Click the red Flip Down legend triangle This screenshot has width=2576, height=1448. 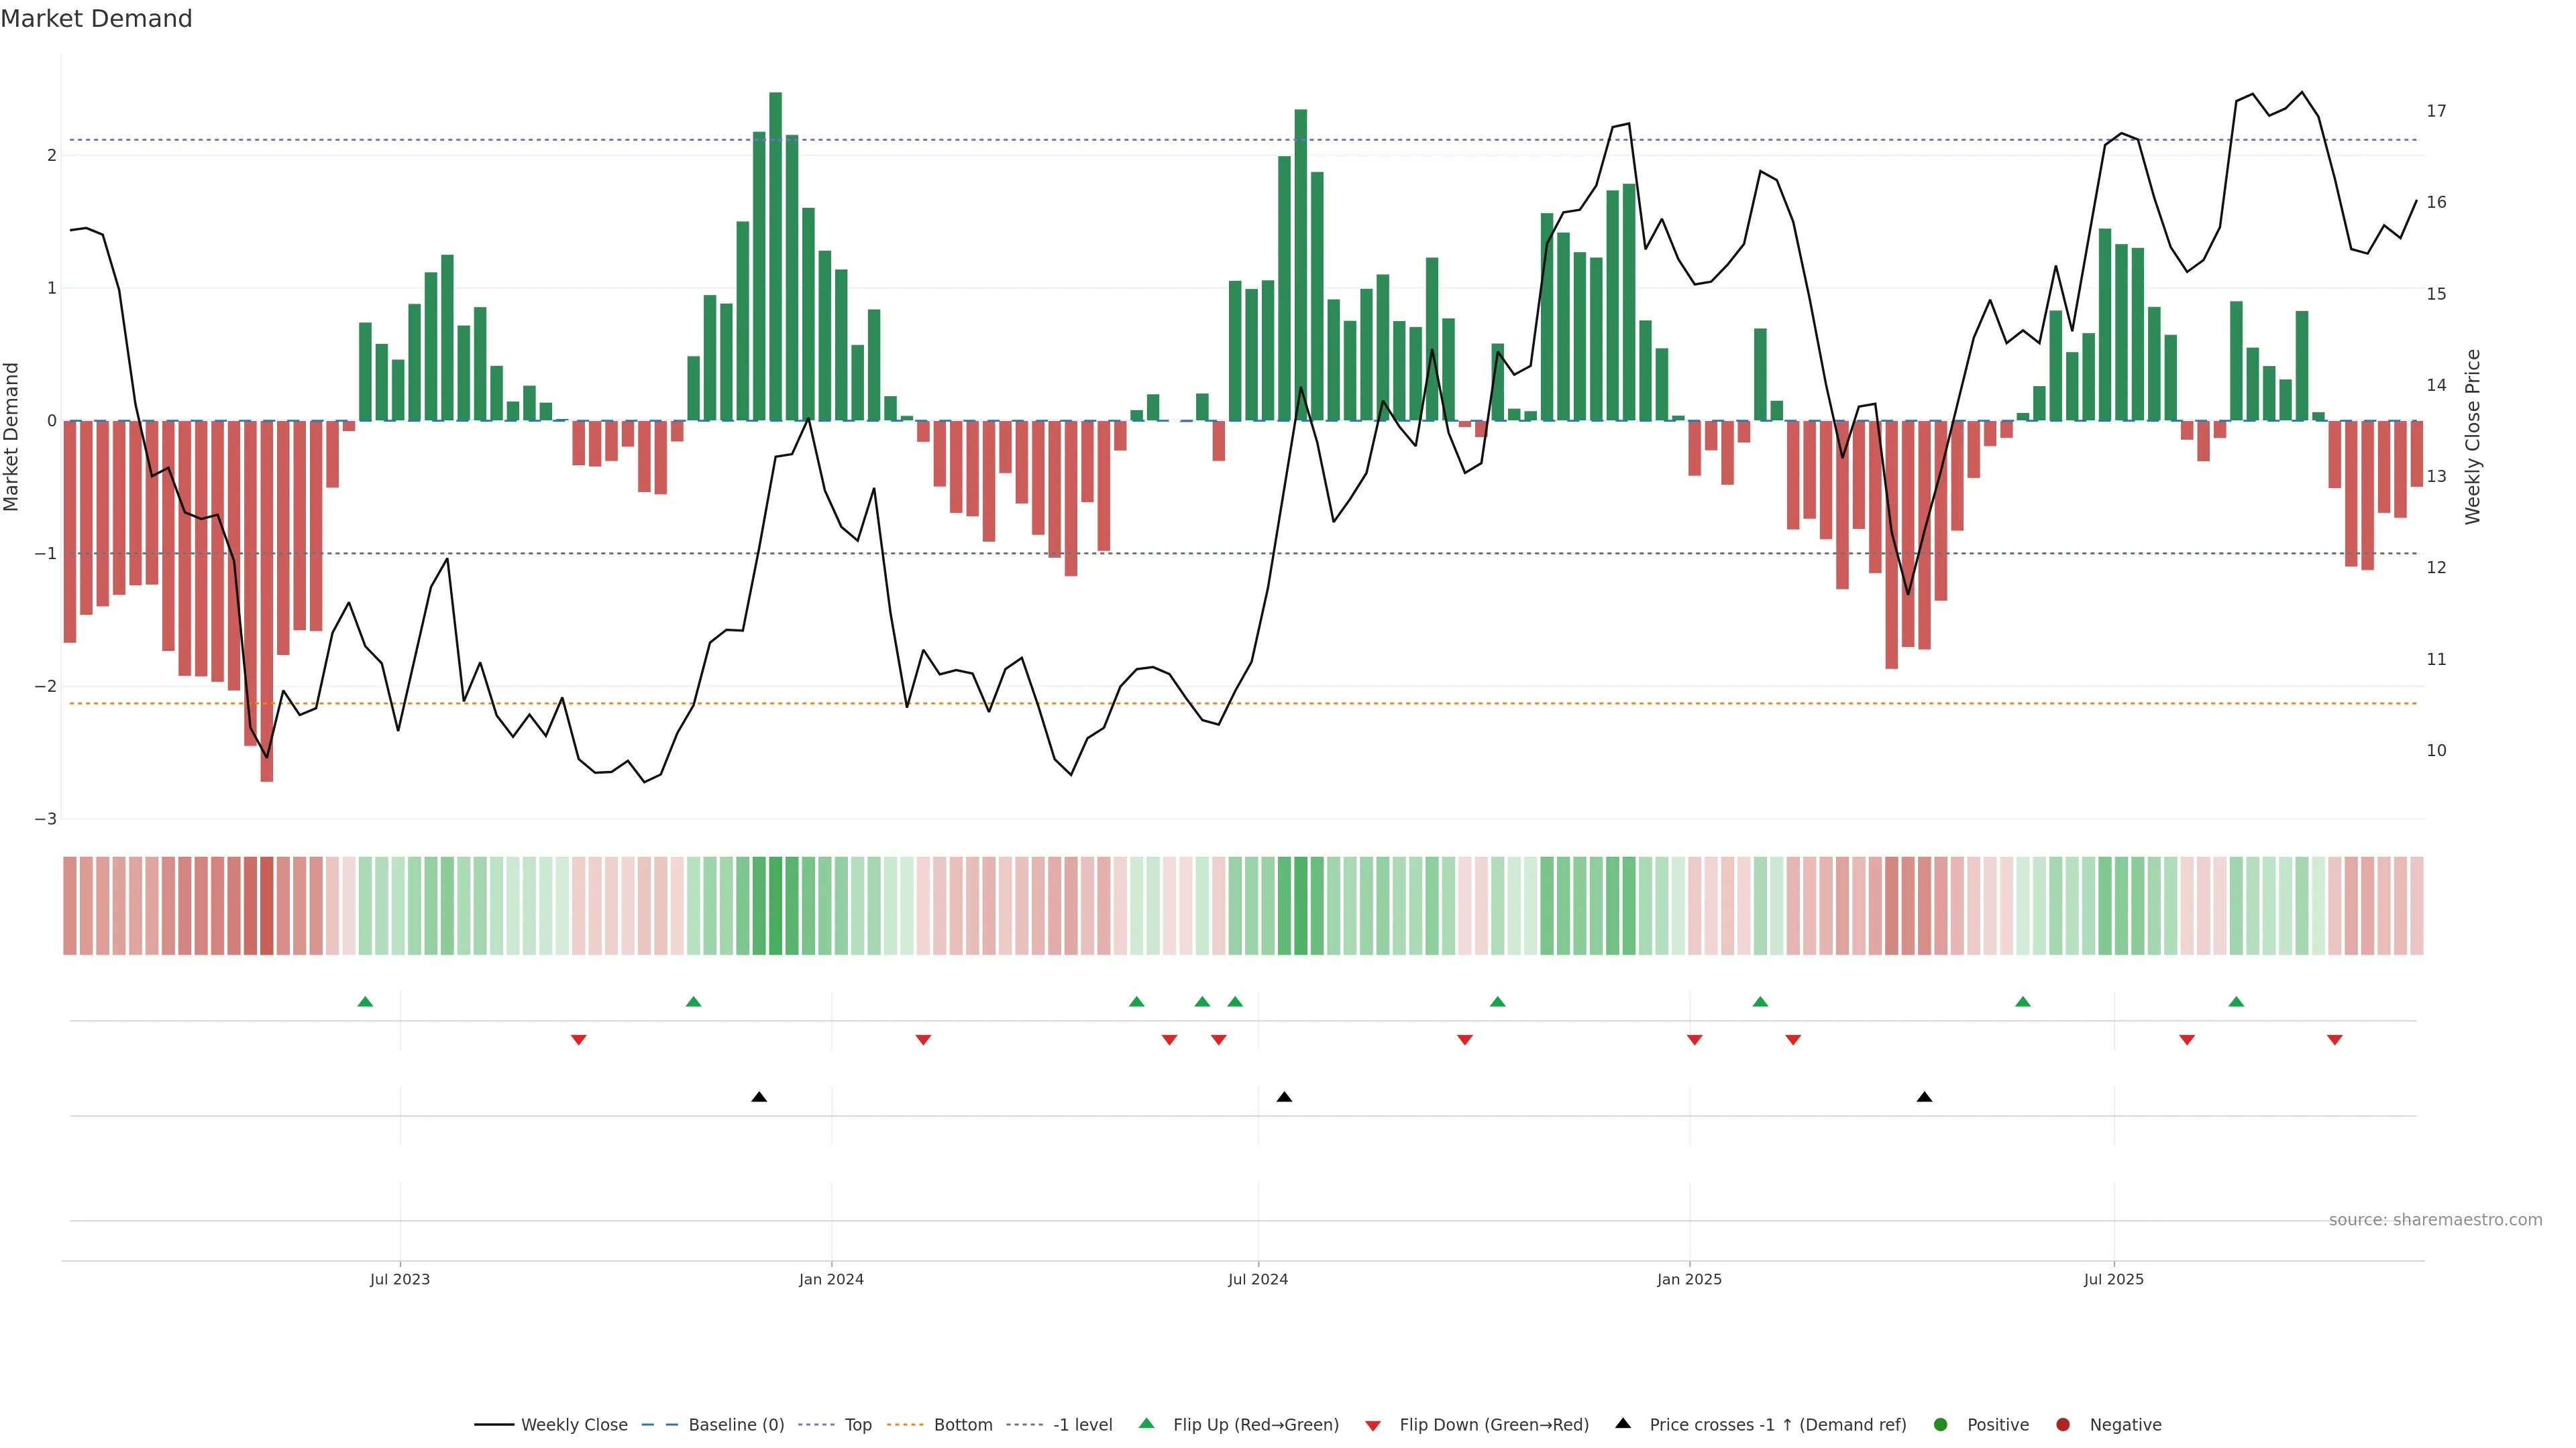click(1373, 1425)
